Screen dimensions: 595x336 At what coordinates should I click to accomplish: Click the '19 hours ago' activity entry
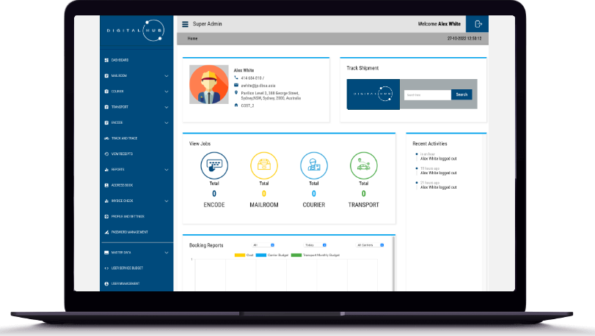(x=438, y=171)
